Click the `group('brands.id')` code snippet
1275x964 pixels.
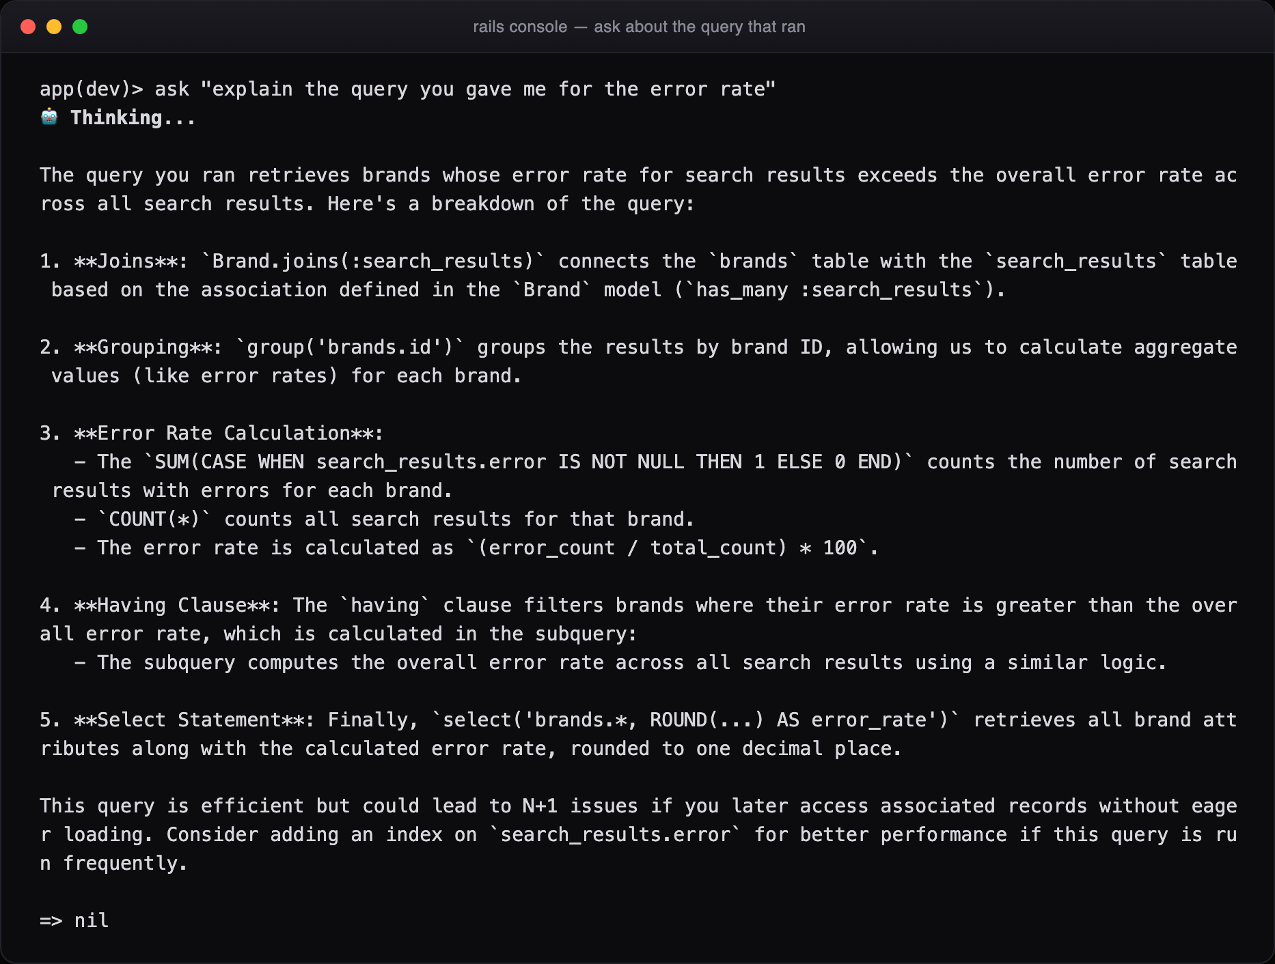pyautogui.click(x=350, y=348)
